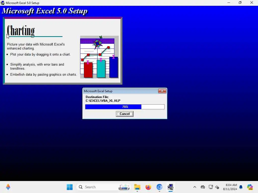This screenshot has width=258, height=193.
Task: Open the Chromium browser taskbar icon
Action: 159,187
